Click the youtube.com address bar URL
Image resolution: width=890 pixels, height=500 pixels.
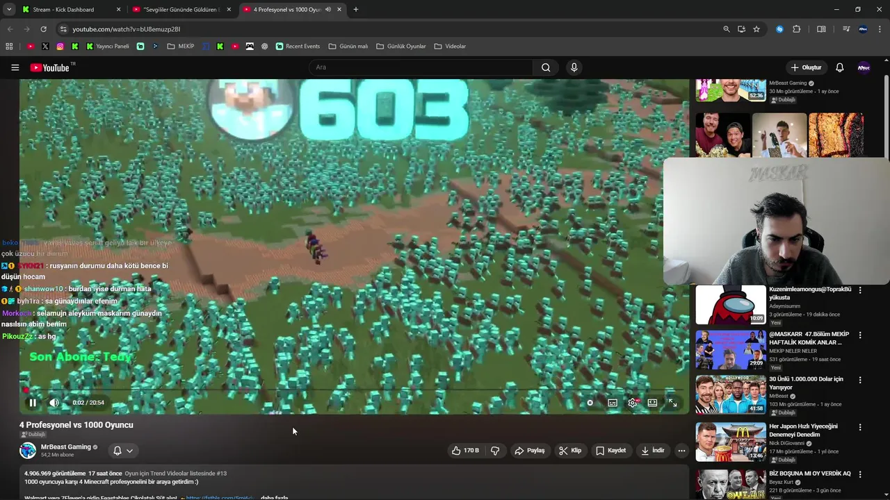[127, 29]
